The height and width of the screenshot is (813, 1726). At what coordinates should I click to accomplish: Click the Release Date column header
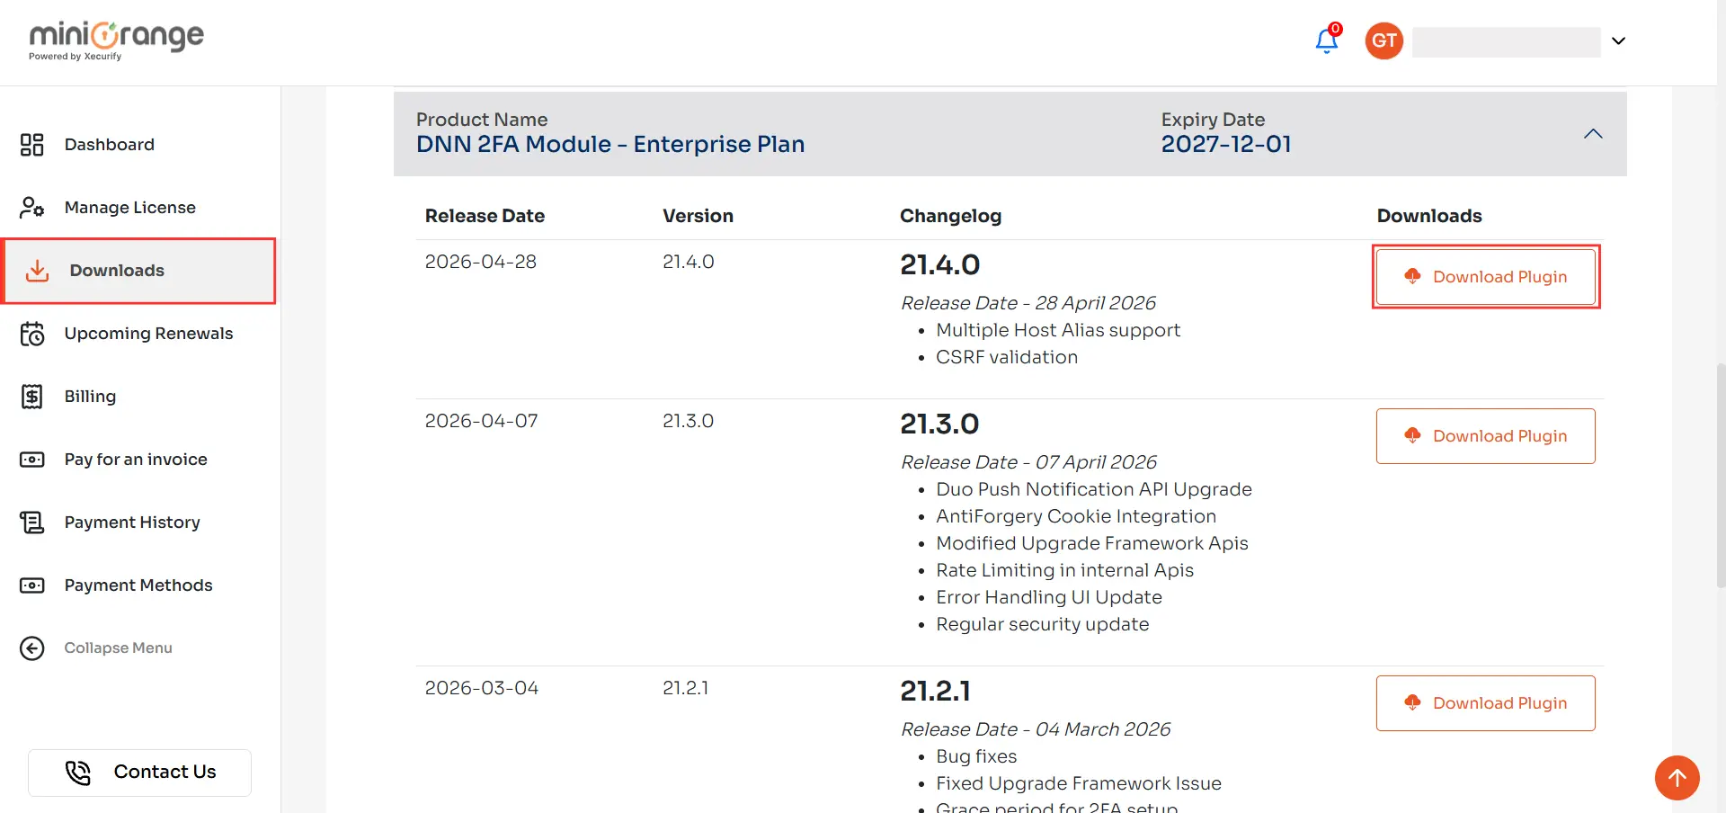(485, 216)
